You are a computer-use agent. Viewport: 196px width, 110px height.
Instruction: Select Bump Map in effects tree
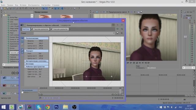[x=13, y=17]
